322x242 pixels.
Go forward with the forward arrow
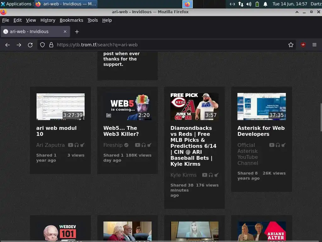point(19,45)
